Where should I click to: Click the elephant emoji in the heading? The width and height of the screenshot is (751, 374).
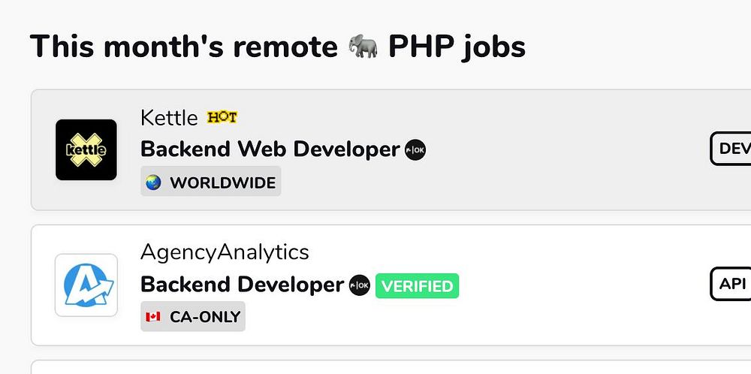coord(365,47)
